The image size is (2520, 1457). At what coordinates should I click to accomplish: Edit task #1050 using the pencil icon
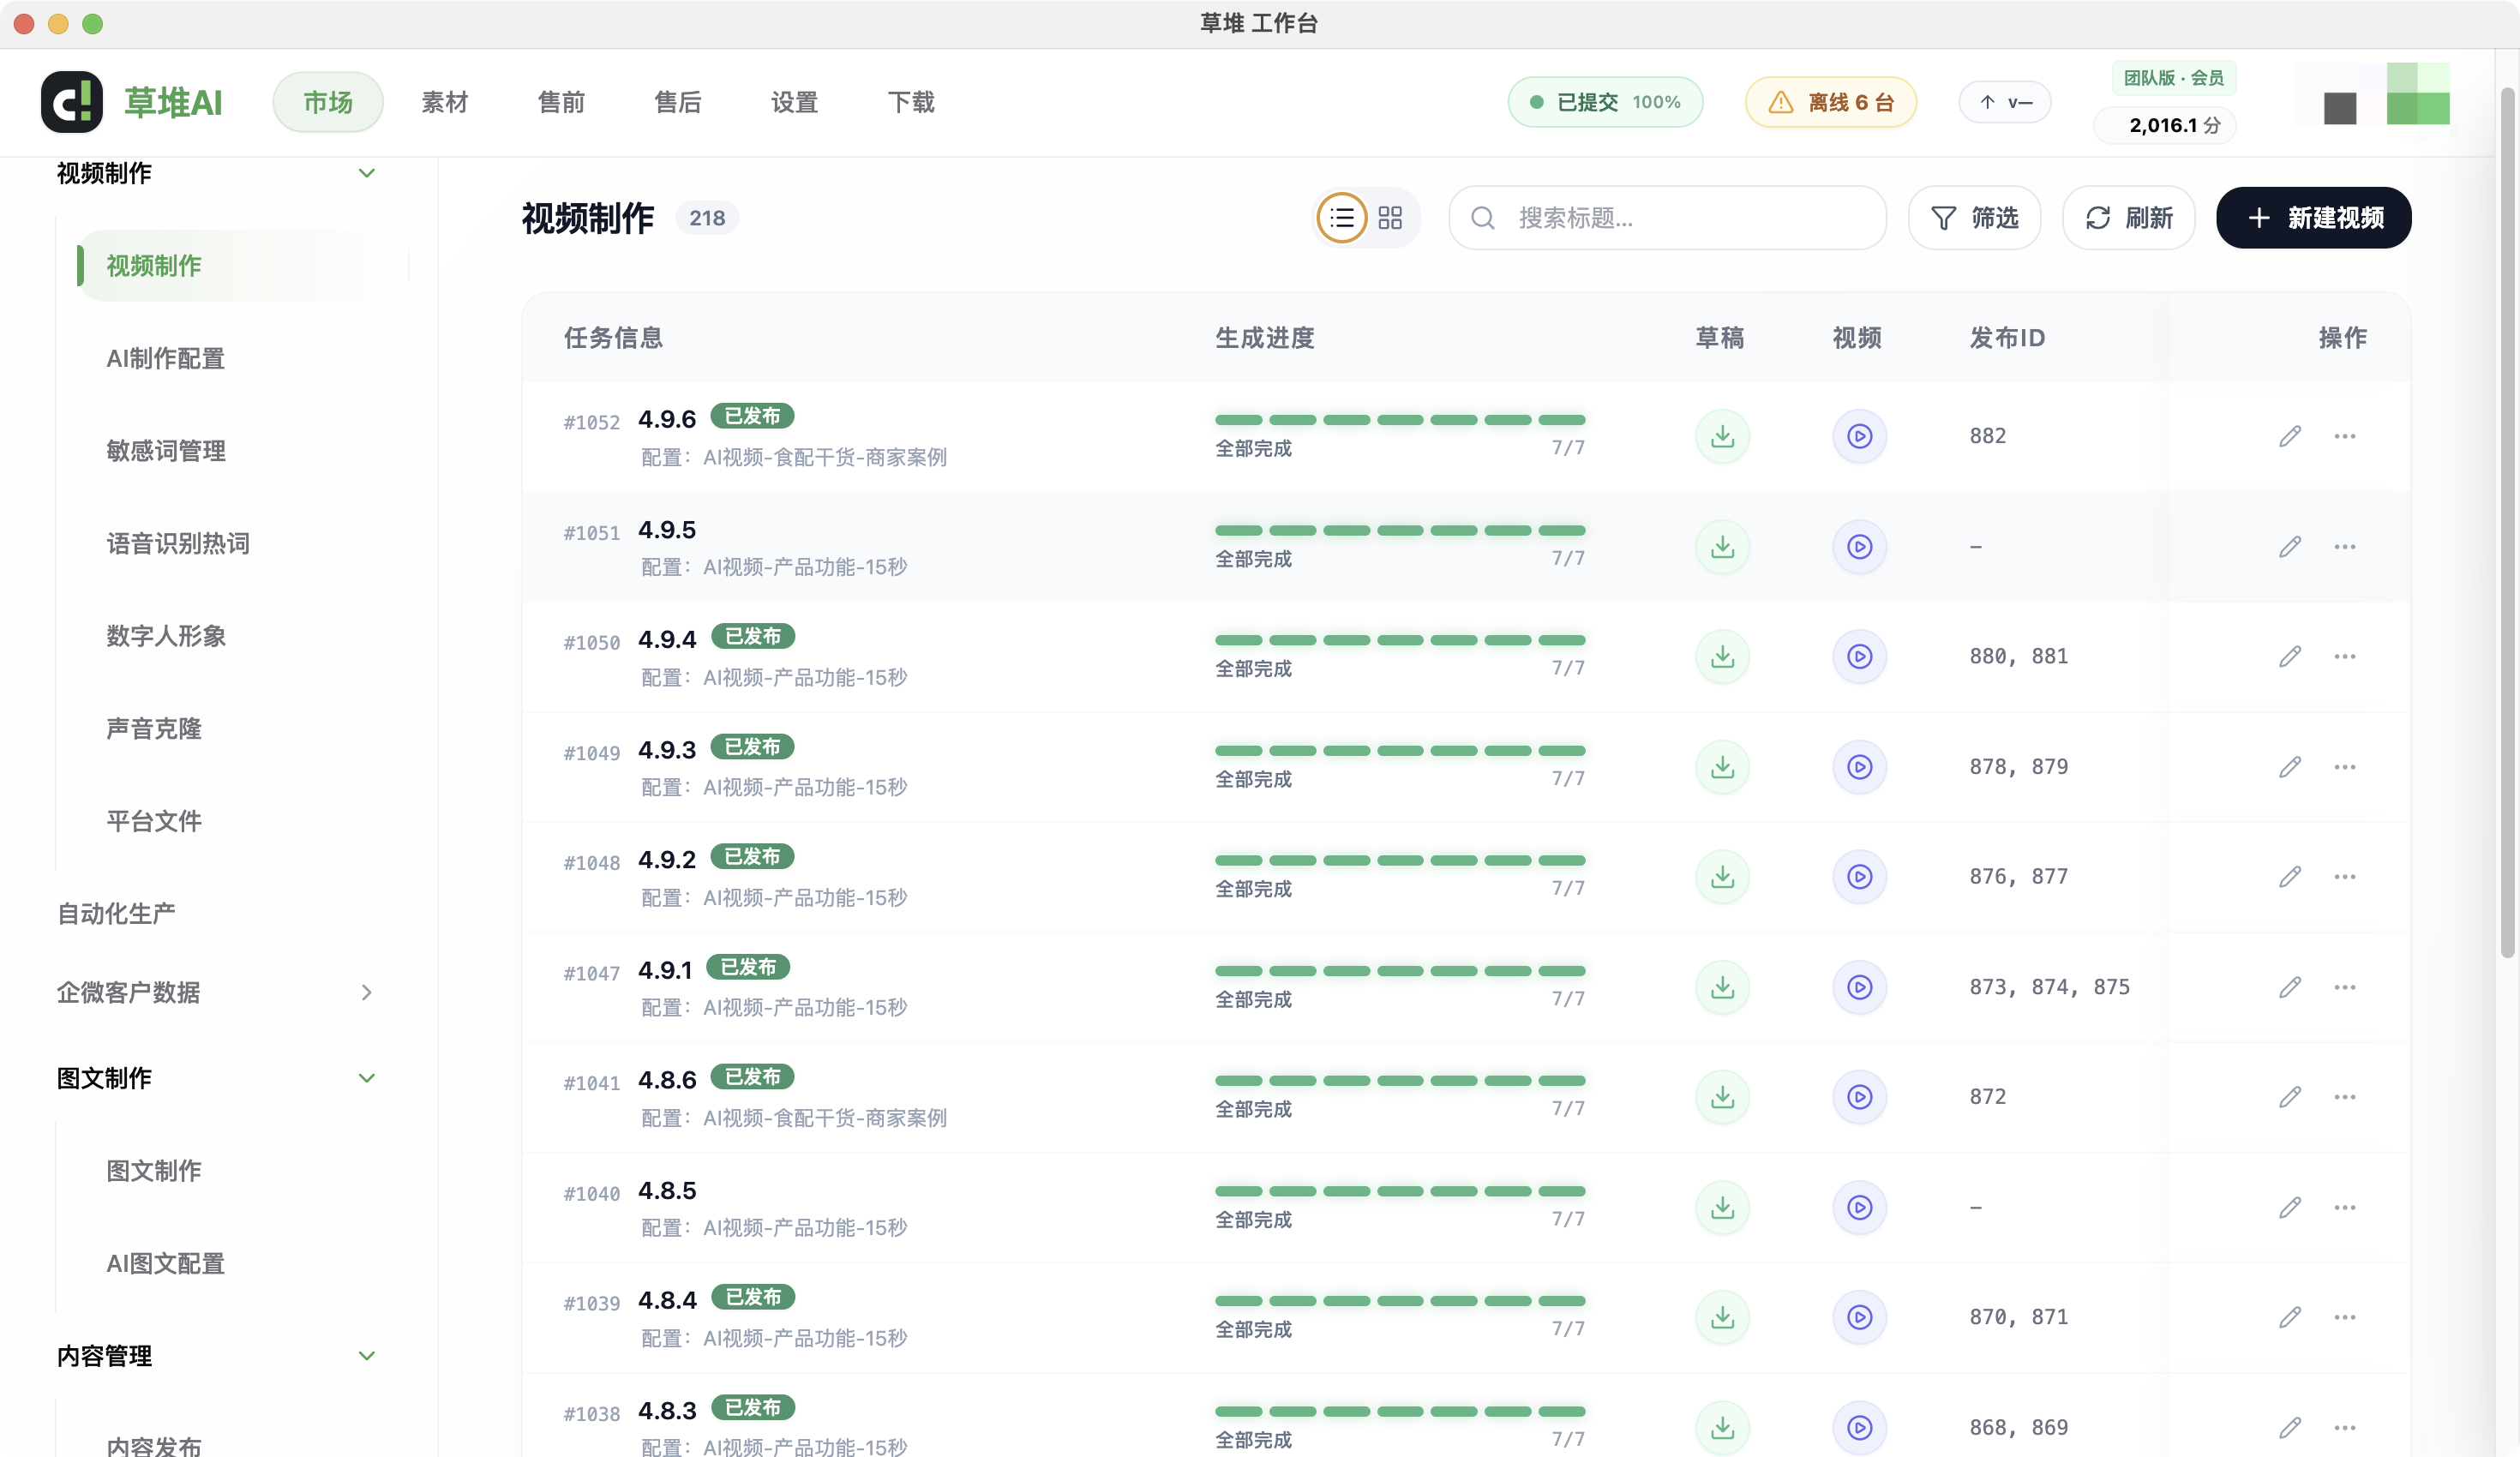(x=2290, y=656)
